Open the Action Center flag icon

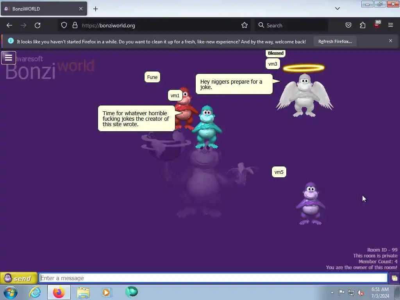(x=341, y=293)
